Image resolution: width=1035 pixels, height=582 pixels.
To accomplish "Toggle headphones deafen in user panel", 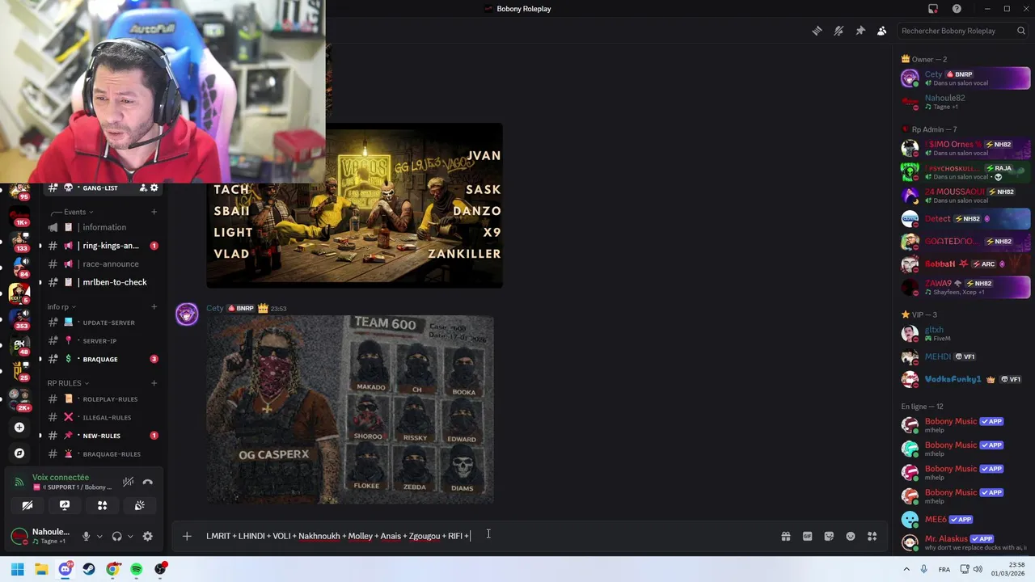I will click(x=116, y=536).
